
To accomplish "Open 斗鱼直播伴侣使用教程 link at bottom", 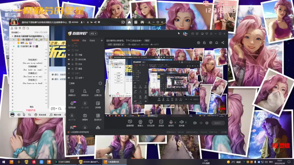I will click(78, 132).
